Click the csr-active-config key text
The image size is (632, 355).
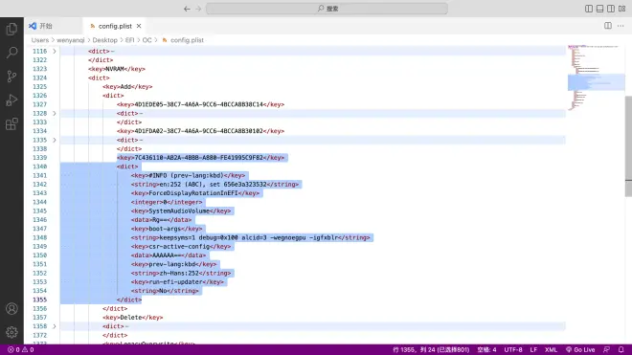(181, 246)
